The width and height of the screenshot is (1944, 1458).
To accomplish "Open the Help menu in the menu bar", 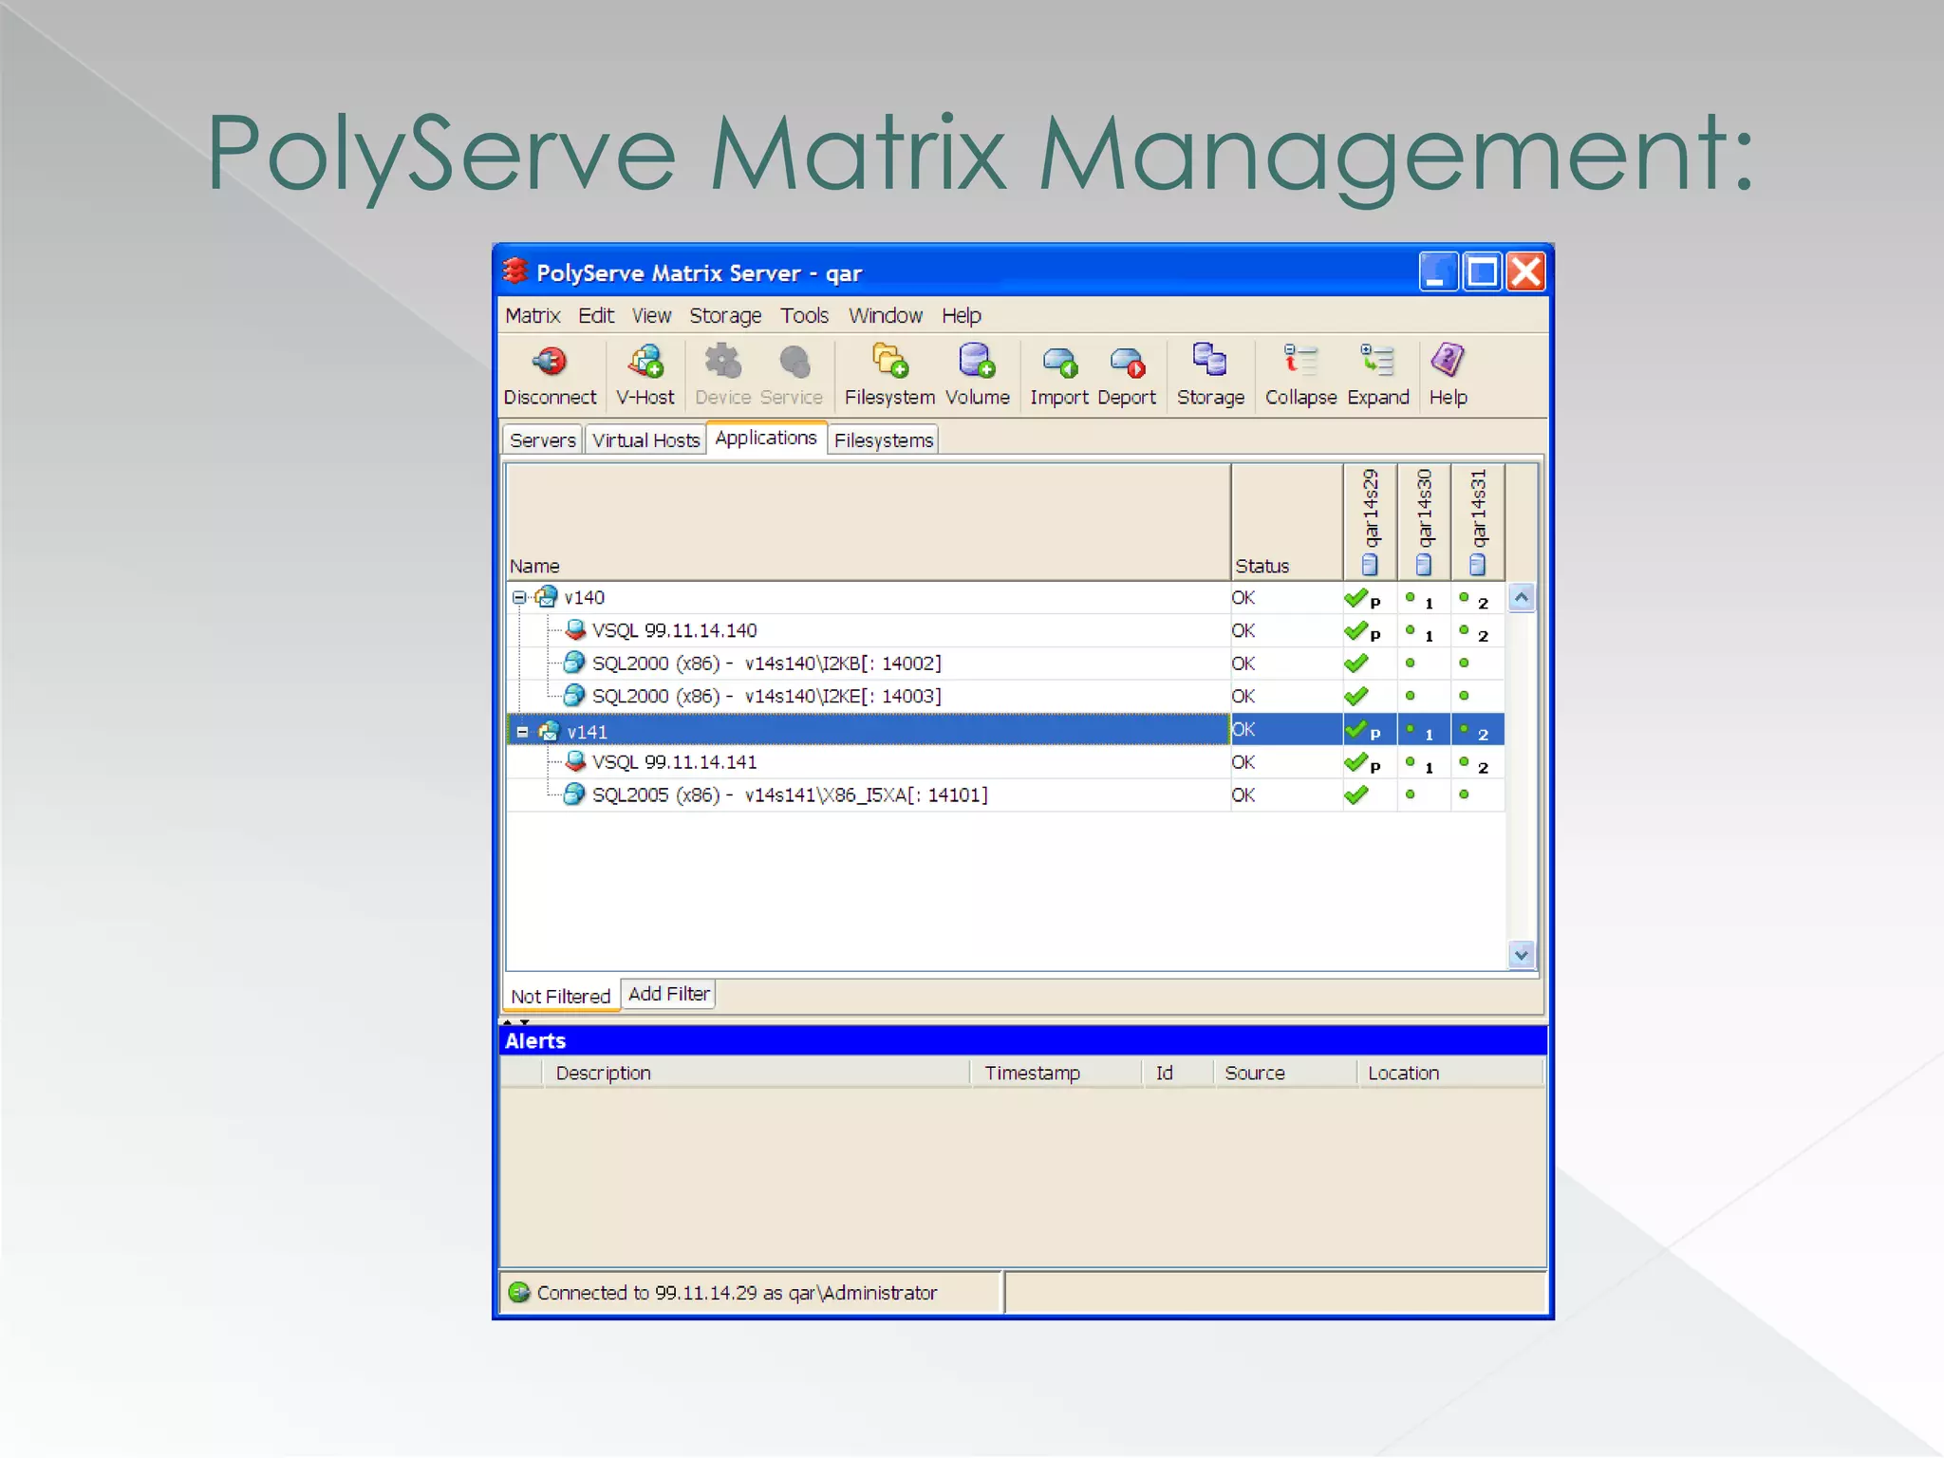I will click(962, 315).
